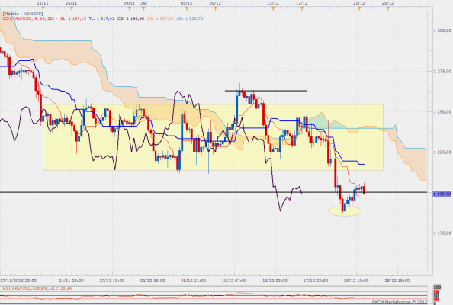Click the orange marker under Dec

143,8
